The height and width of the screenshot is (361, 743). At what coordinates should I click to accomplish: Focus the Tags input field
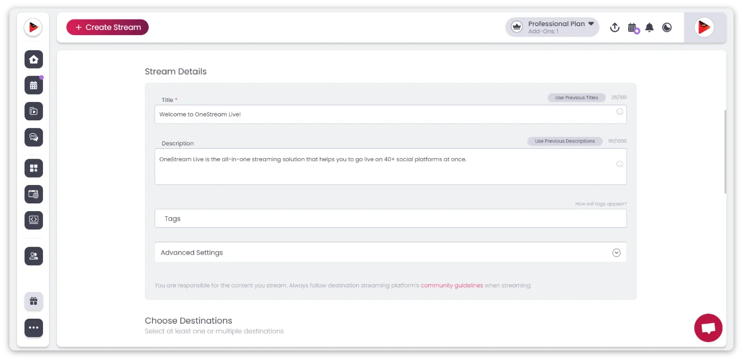[x=390, y=218]
